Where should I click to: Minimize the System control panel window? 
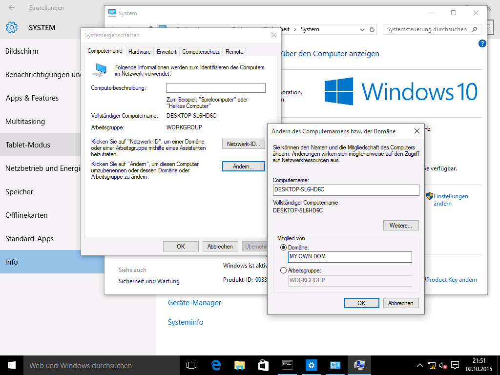pos(432,13)
